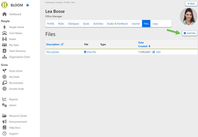Image resolution: width=198 pixels, height=137 pixels.
Task: Open Kudos & Feedback tab
Action: coord(117,24)
